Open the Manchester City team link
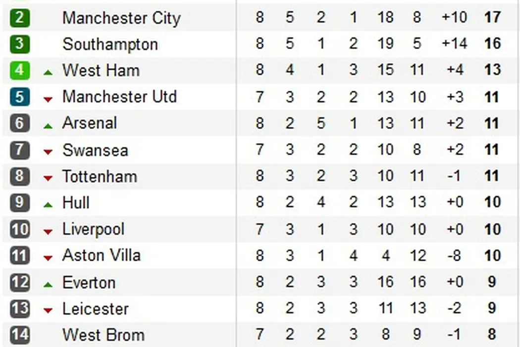The width and height of the screenshot is (520, 347). (x=121, y=18)
